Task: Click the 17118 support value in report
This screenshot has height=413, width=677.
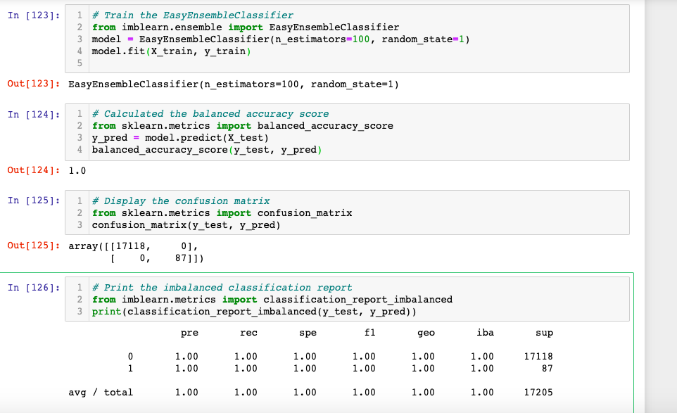Action: click(538, 357)
